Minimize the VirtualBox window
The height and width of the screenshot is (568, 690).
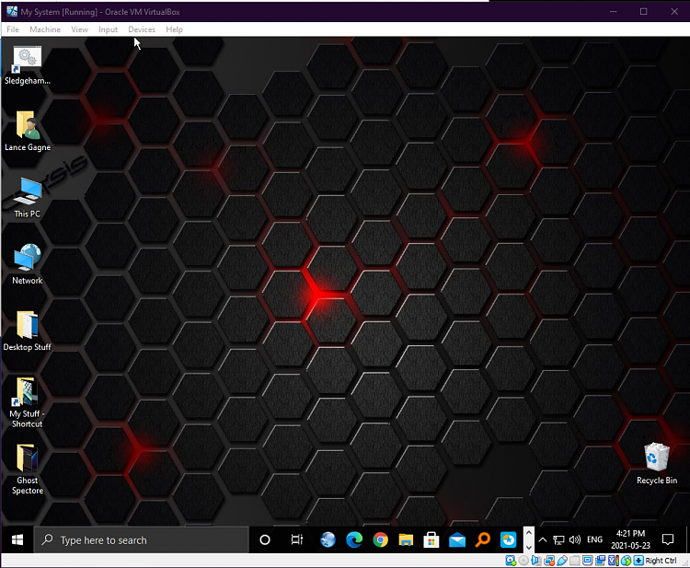click(x=613, y=12)
